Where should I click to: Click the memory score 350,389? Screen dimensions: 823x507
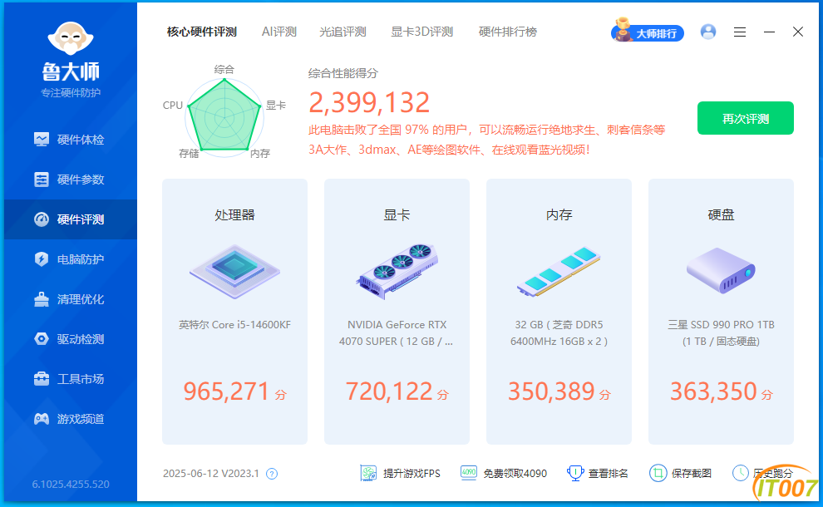click(x=551, y=391)
